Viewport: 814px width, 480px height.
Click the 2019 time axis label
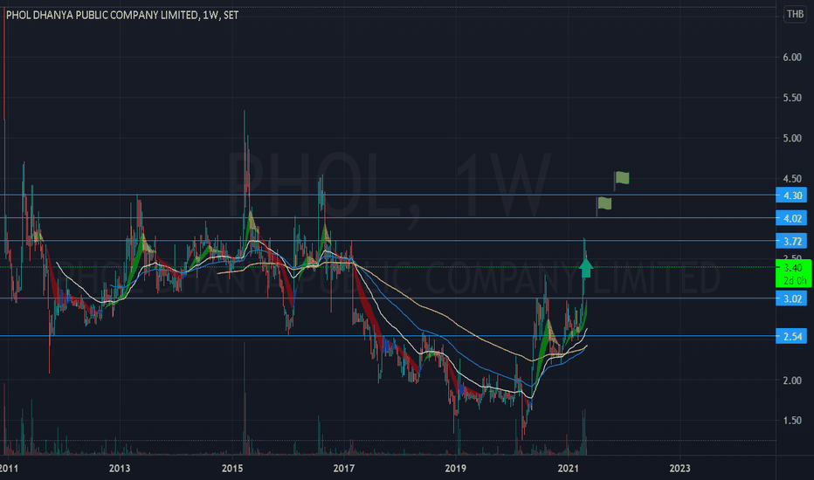pyautogui.click(x=456, y=468)
